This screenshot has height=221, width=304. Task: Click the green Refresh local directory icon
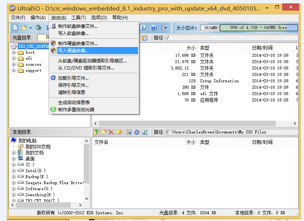144,132
